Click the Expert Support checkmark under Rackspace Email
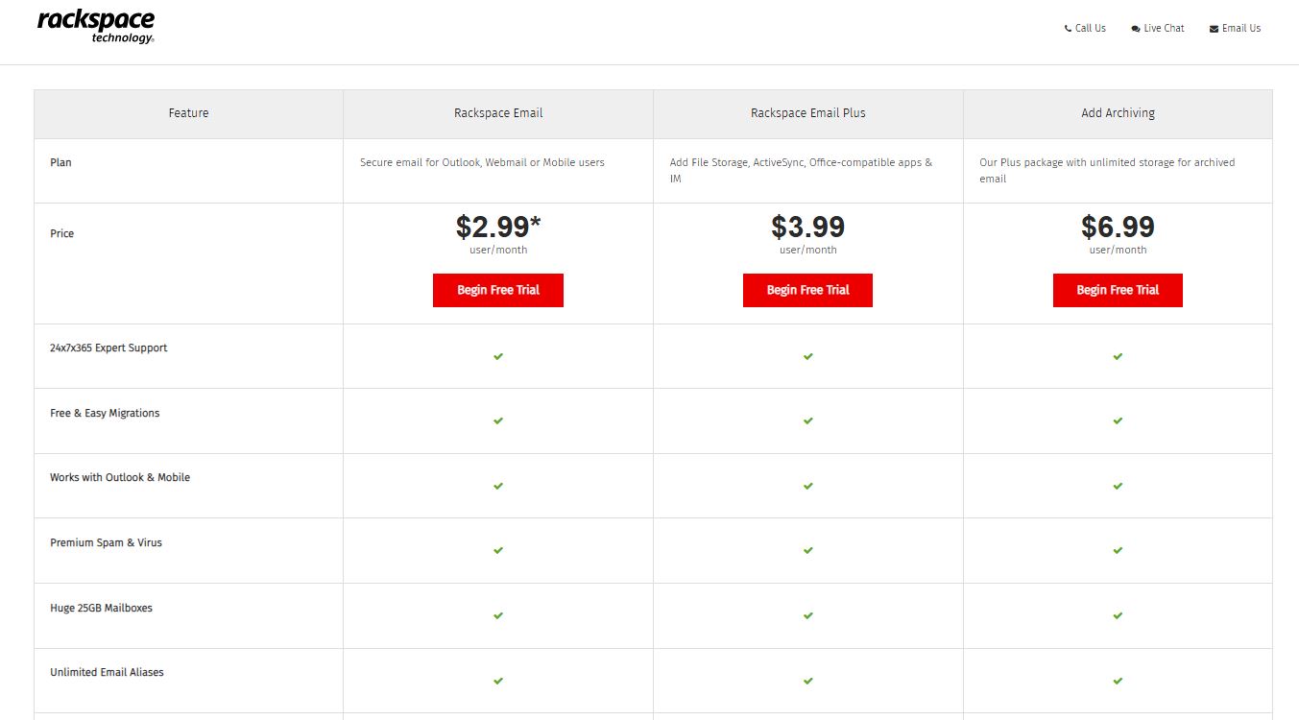 (497, 356)
